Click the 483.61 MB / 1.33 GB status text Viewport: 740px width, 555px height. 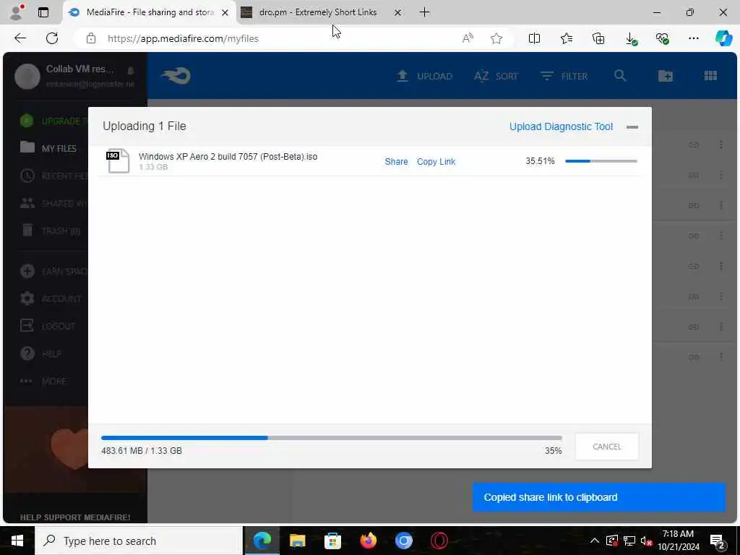[142, 451]
